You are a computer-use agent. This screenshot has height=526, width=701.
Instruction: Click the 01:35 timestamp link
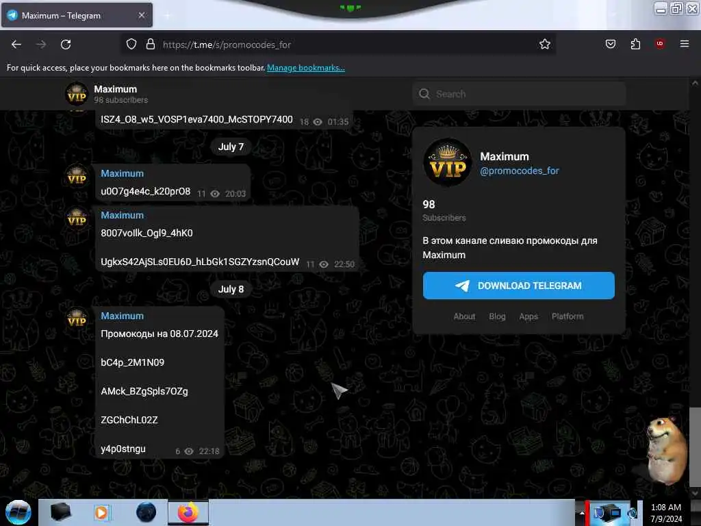(x=338, y=122)
